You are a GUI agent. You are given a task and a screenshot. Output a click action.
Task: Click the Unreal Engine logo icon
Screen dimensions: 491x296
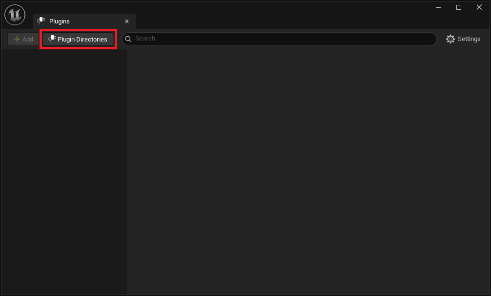pos(15,15)
